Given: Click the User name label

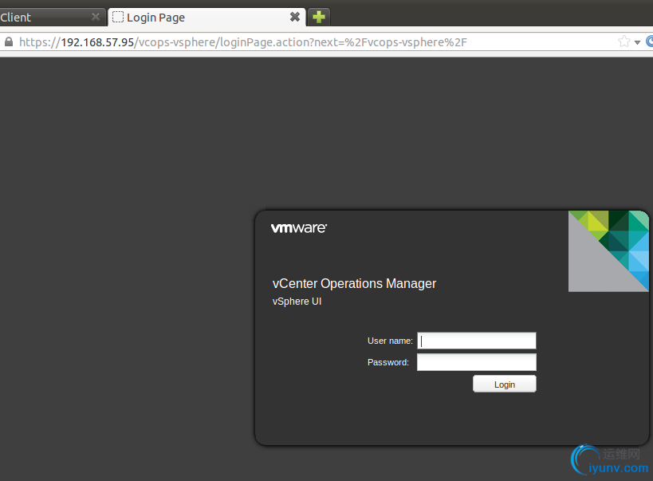Looking at the screenshot, I should tap(390, 341).
